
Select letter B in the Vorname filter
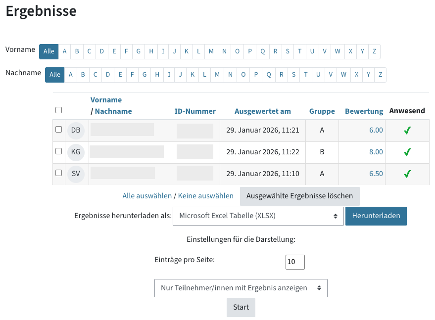[77, 51]
